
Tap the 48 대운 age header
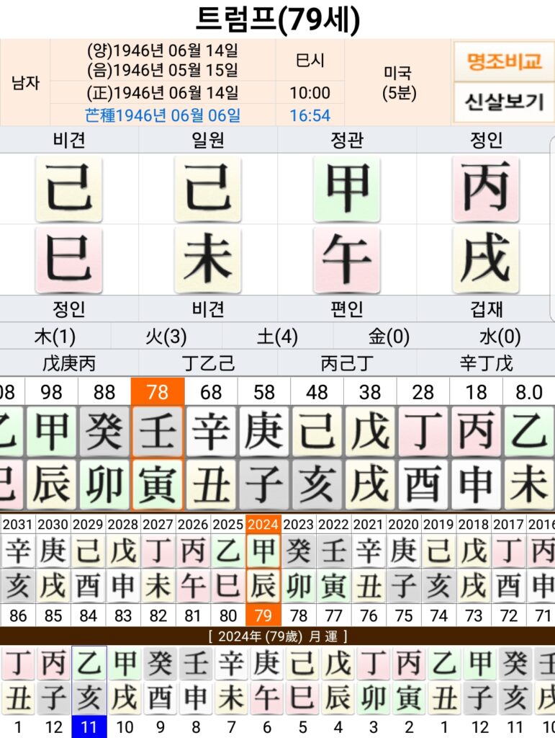point(317,392)
